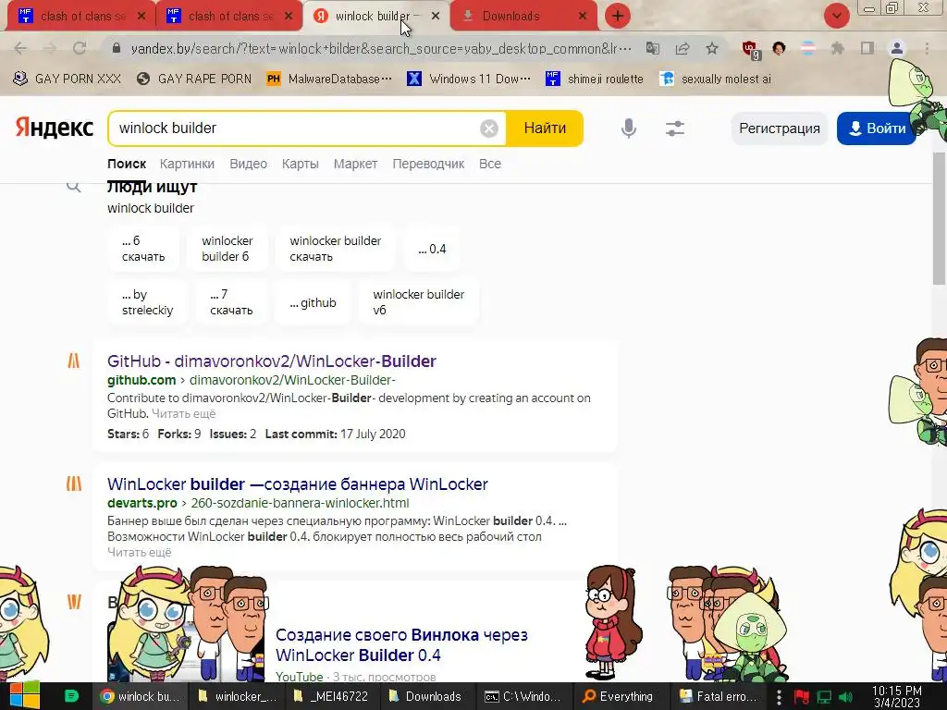
Task: Open the Windows 11 Dow… bookmark
Action: [469, 79]
